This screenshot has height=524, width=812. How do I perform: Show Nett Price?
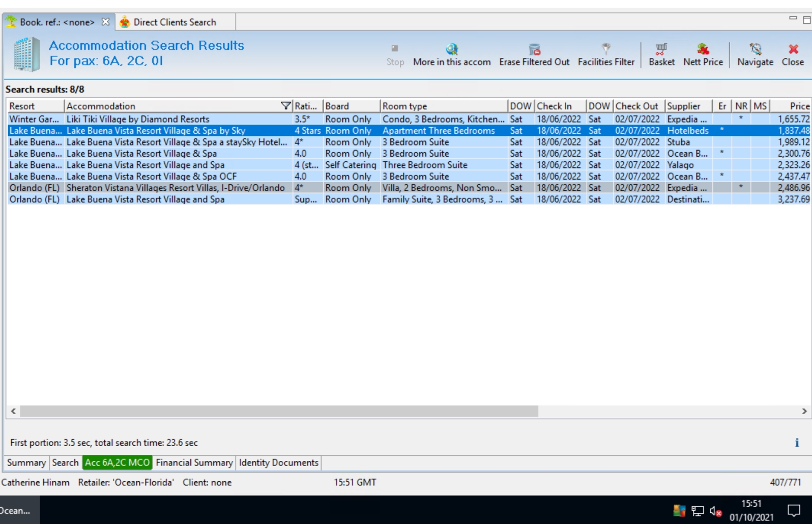703,55
